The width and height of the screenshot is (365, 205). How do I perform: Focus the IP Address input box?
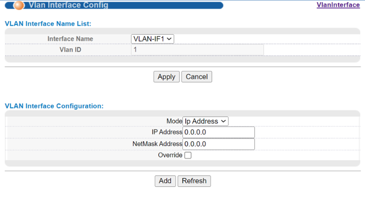219,133
